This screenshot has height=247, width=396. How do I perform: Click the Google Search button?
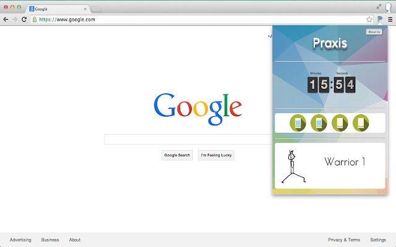[177, 155]
